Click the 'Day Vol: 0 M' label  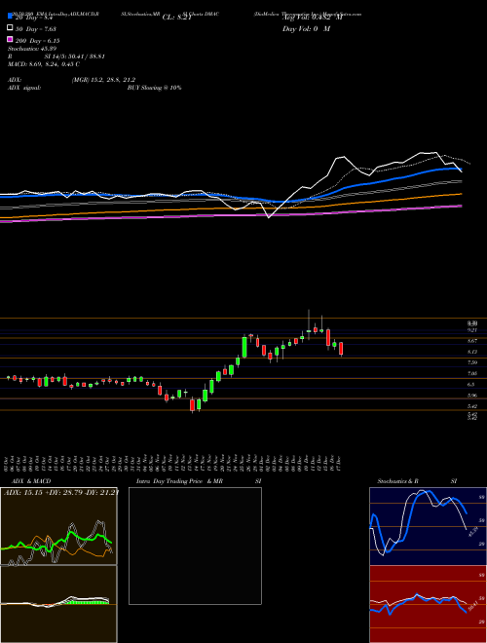coord(306,28)
